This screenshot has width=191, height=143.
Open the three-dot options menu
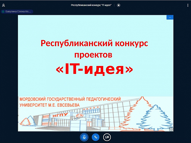[x=188, y=5]
